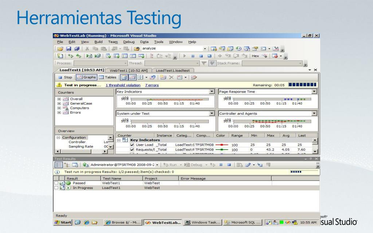Check the In Progress LoadTest1 result checkbox
This screenshot has width=373, height=233.
pyautogui.click(x=56, y=188)
